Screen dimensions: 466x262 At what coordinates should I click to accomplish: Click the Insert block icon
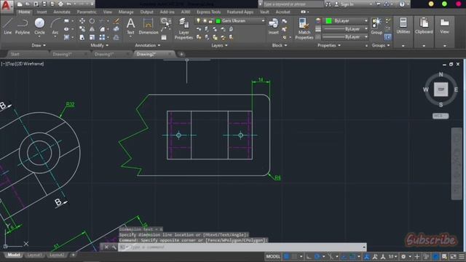274,26
